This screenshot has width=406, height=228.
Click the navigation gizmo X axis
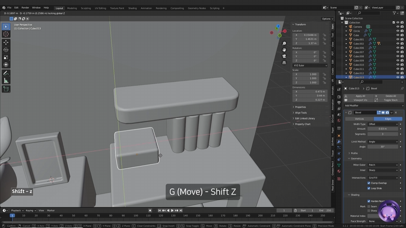[x=285, y=31]
